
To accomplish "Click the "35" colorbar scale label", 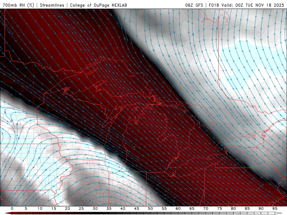I will (x=109, y=209).
